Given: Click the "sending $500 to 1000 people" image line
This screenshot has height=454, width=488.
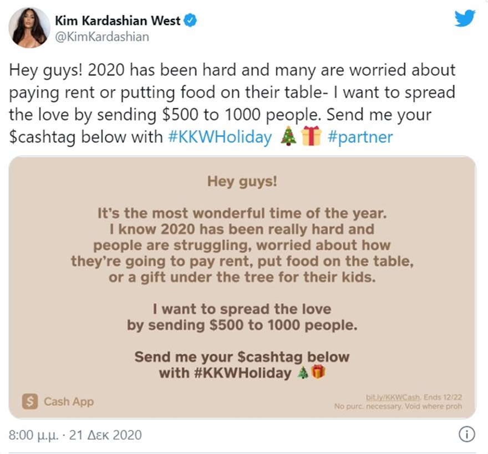Looking at the screenshot, I should 242,325.
